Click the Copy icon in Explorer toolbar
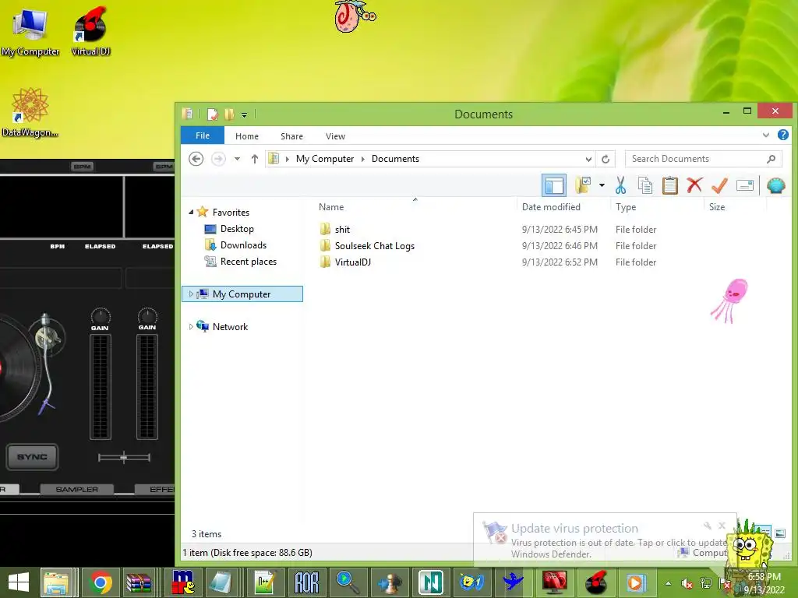The height and width of the screenshot is (598, 798). tap(644, 185)
